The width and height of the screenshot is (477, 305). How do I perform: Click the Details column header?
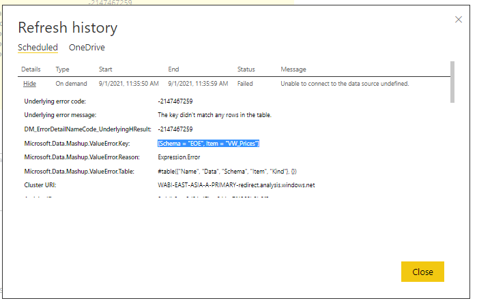(31, 69)
